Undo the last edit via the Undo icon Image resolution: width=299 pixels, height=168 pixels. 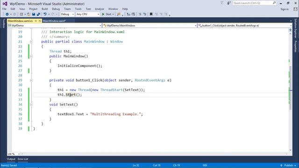coord(45,14)
